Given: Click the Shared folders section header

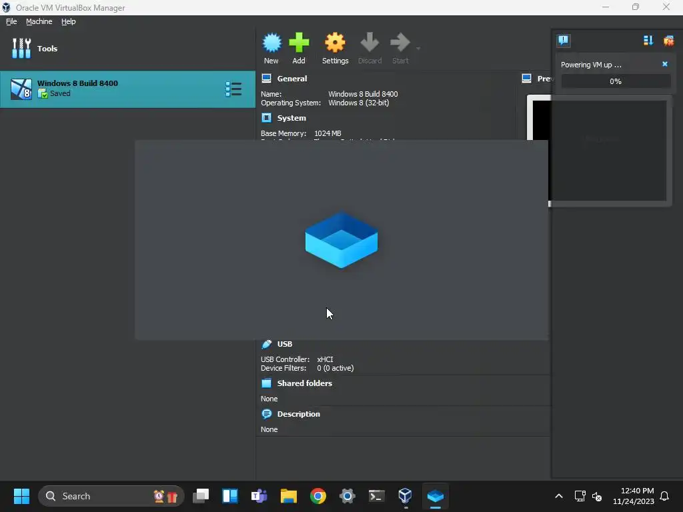Looking at the screenshot, I should [304, 383].
